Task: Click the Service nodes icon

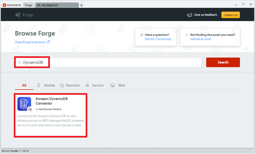Action: 87,85
